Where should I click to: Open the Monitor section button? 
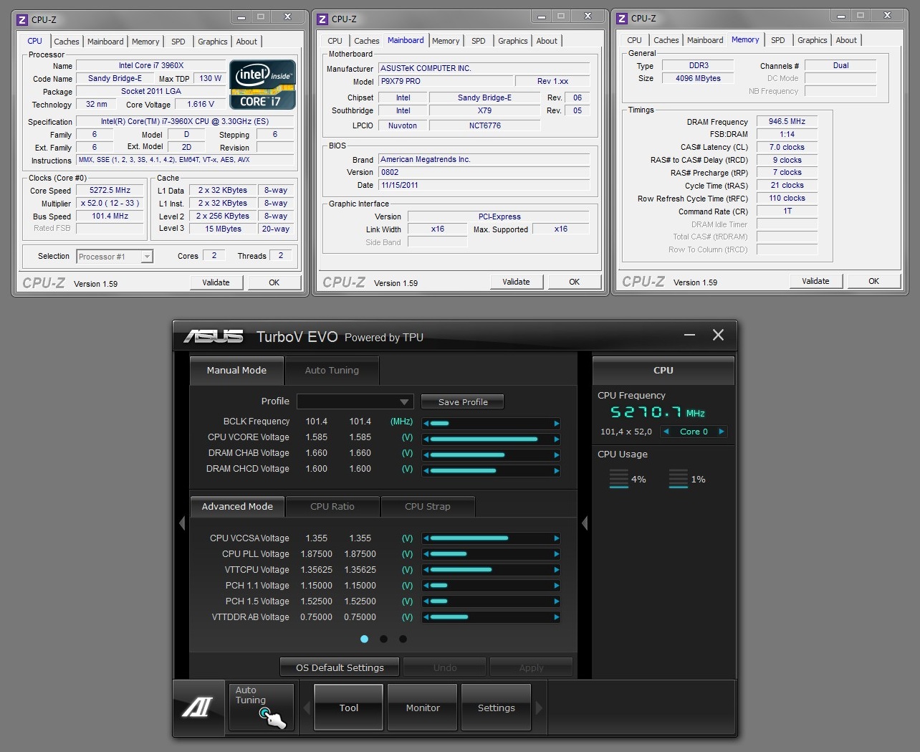pyautogui.click(x=423, y=708)
